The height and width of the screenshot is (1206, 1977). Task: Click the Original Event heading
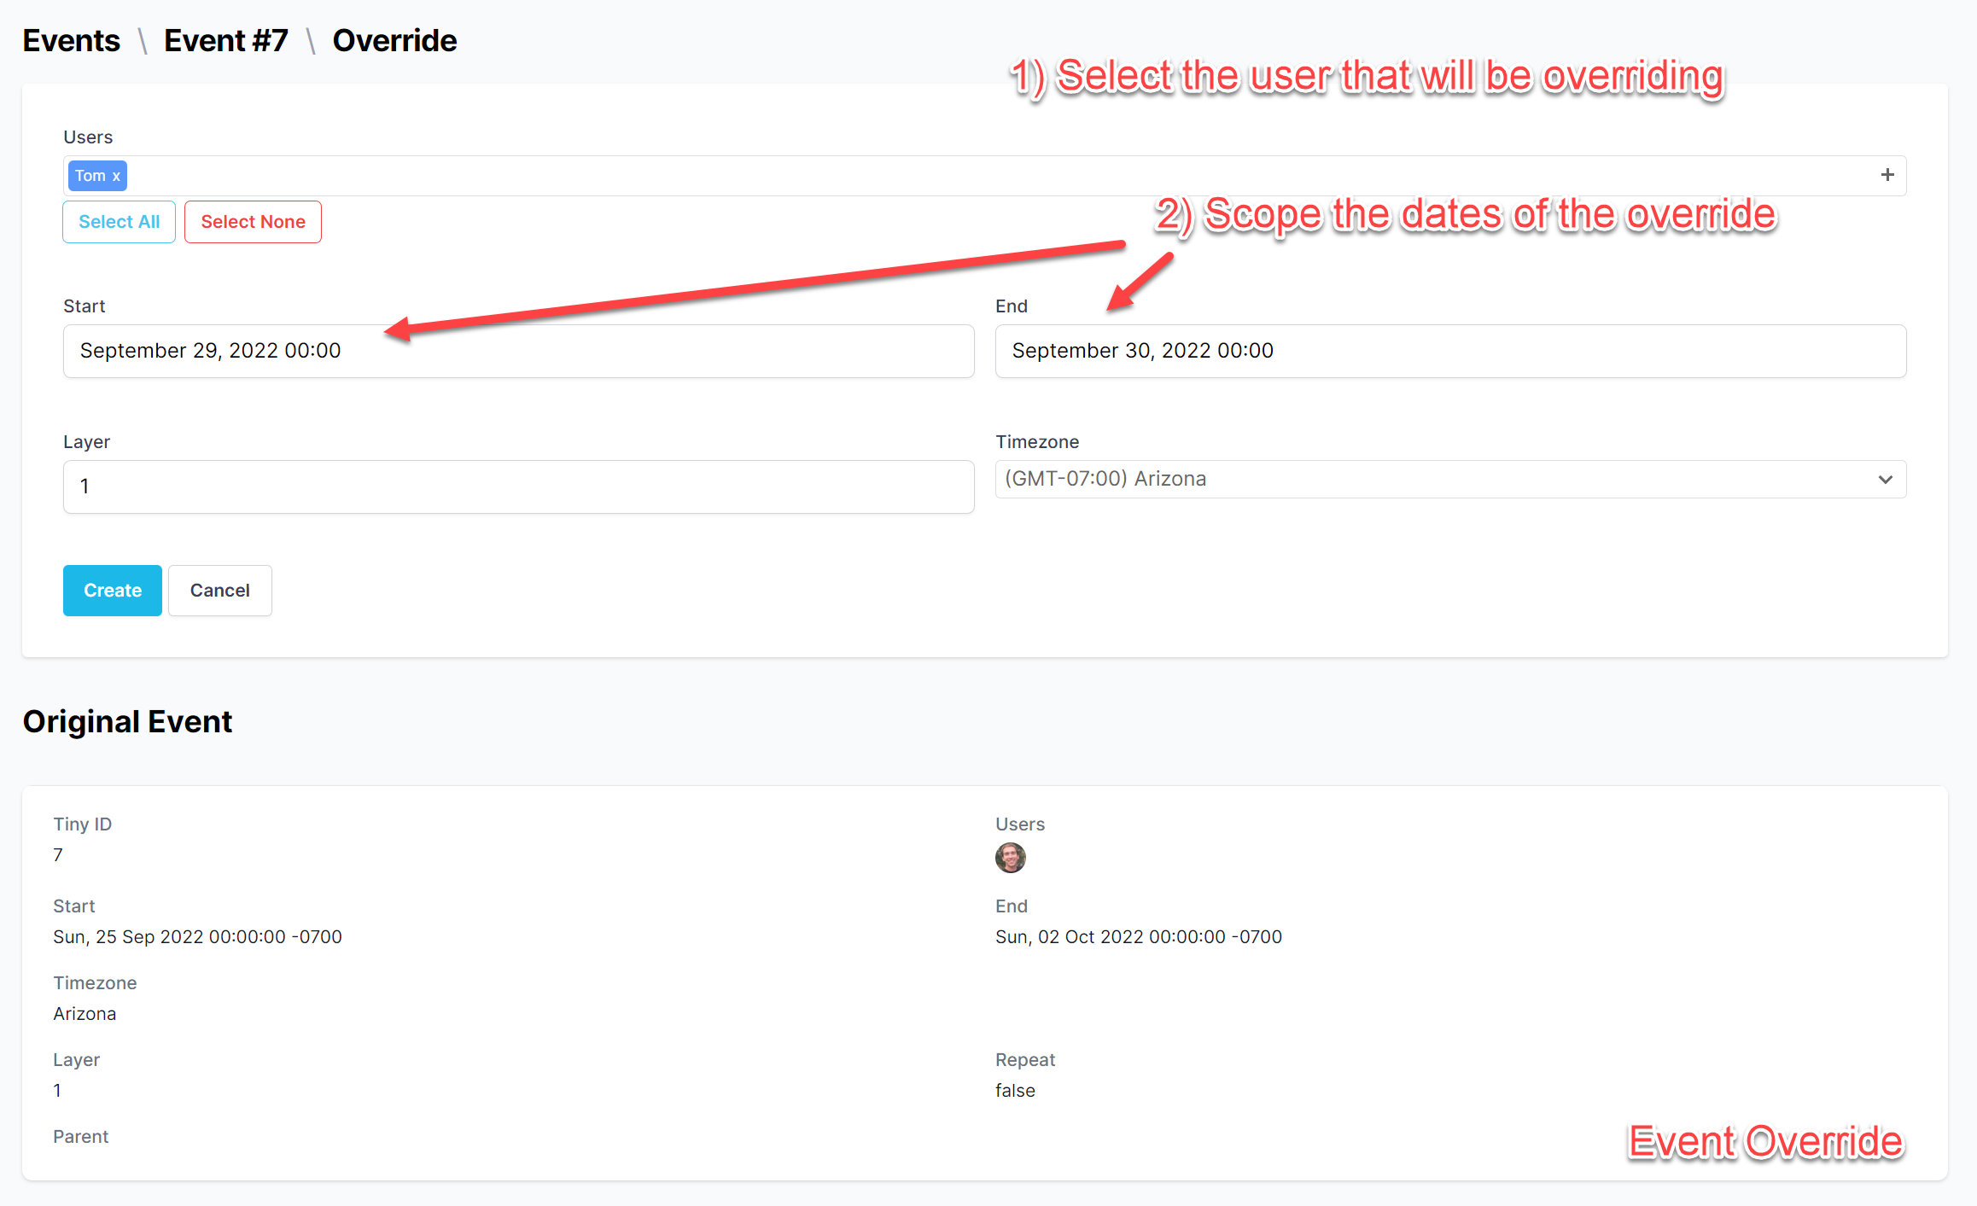click(127, 722)
